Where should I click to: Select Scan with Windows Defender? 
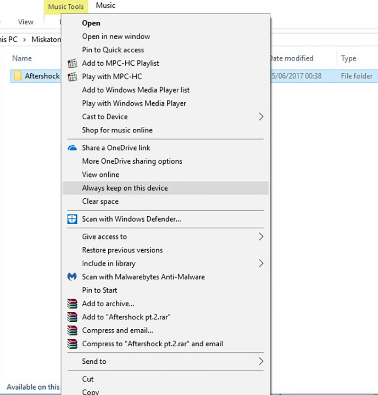[165, 219]
